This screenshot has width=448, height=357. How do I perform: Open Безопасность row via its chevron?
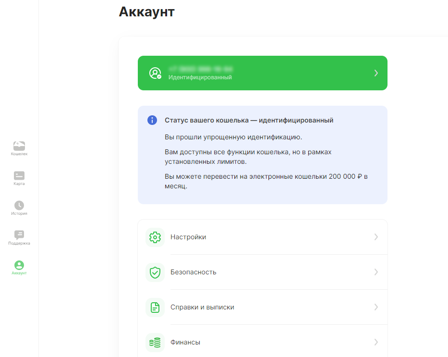pyautogui.click(x=376, y=272)
